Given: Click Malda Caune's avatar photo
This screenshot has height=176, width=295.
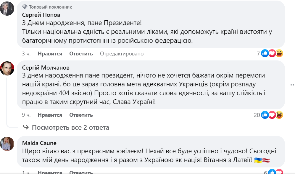Looking at the screenshot, I should tap(7, 144).
